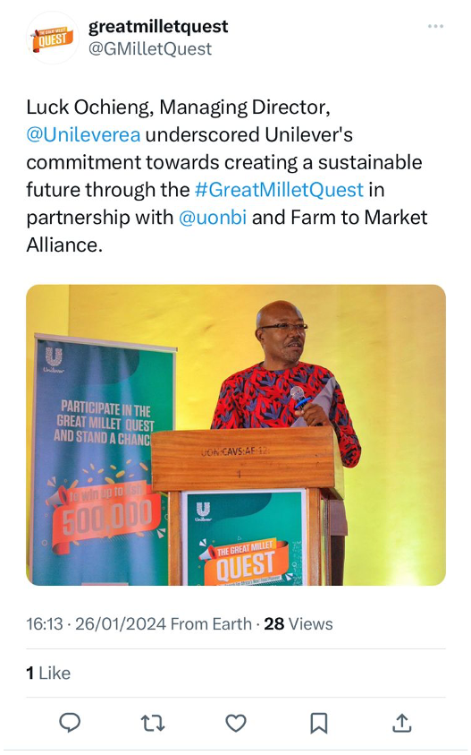Screen dimensions: 471x755
Task: Tap the From Earth location label
Action: point(211,624)
